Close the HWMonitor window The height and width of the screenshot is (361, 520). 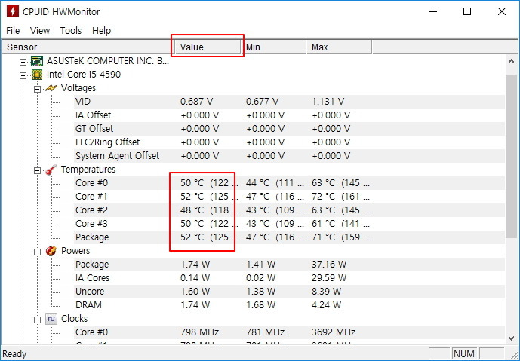click(x=502, y=11)
